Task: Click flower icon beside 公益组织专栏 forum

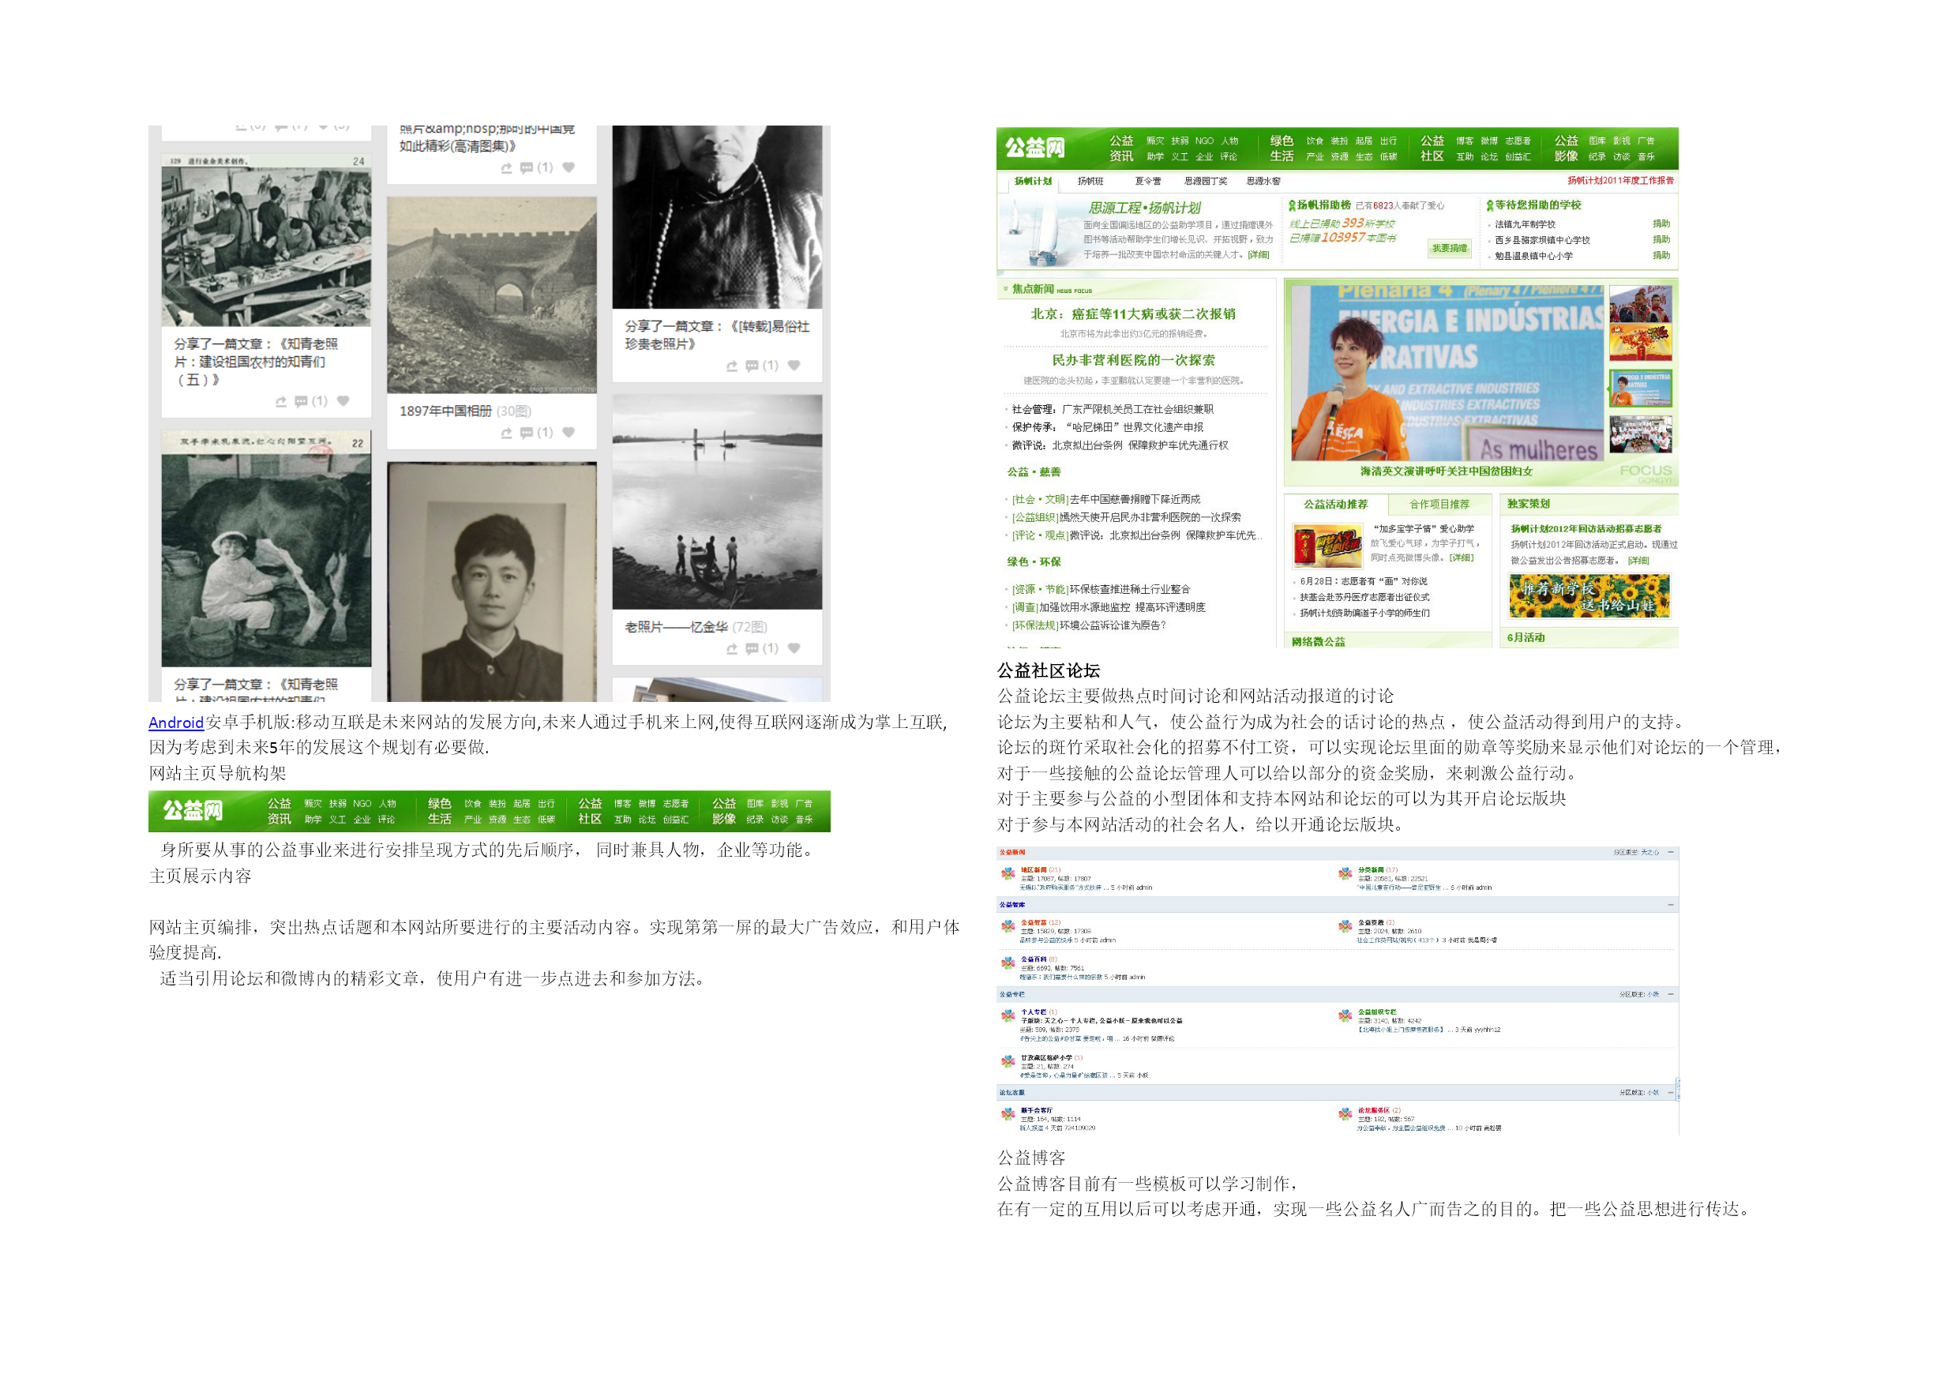Action: (1345, 1015)
